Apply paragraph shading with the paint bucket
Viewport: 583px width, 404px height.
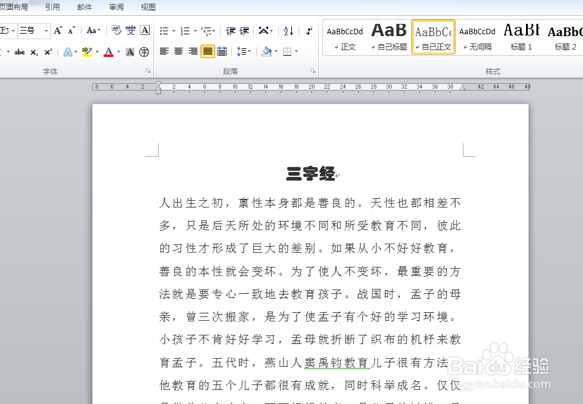click(267, 51)
